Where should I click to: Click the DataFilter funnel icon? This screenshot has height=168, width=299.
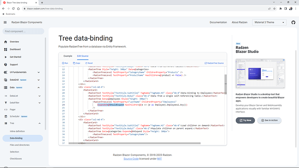6,103
